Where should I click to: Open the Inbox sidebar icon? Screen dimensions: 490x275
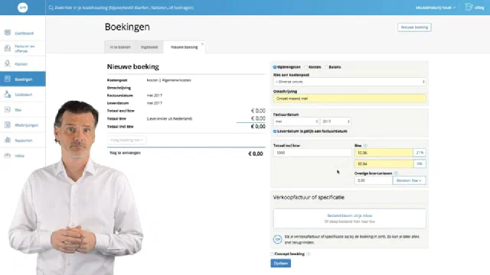[8, 155]
